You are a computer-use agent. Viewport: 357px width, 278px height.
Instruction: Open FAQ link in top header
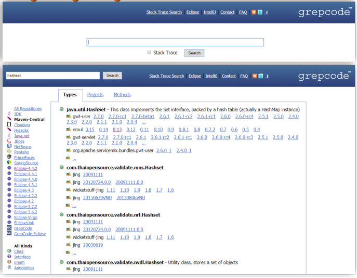tap(243, 12)
